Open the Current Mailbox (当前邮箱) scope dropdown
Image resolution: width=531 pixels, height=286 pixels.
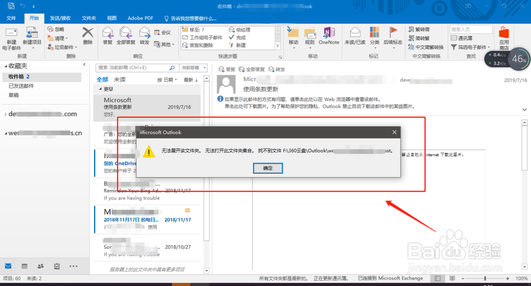pos(194,68)
